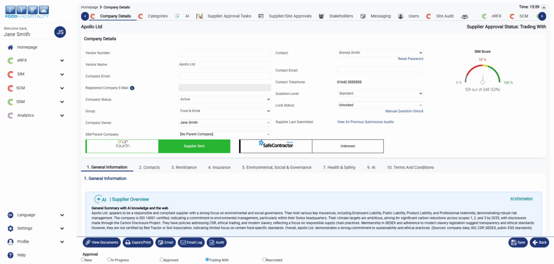Open the Contact dropdown showing Brenda Smith
Screen dimensions: 554x264
(380, 53)
